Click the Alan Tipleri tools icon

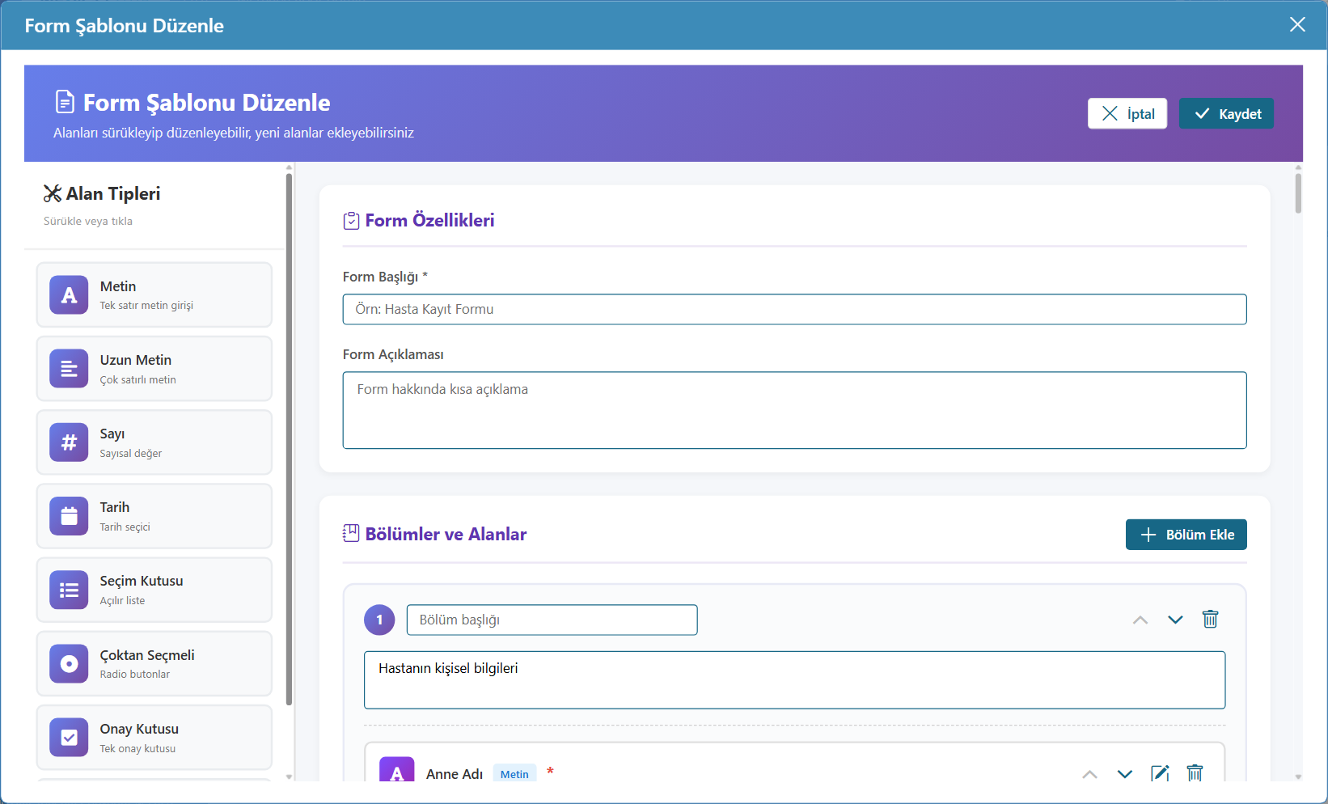click(x=53, y=193)
